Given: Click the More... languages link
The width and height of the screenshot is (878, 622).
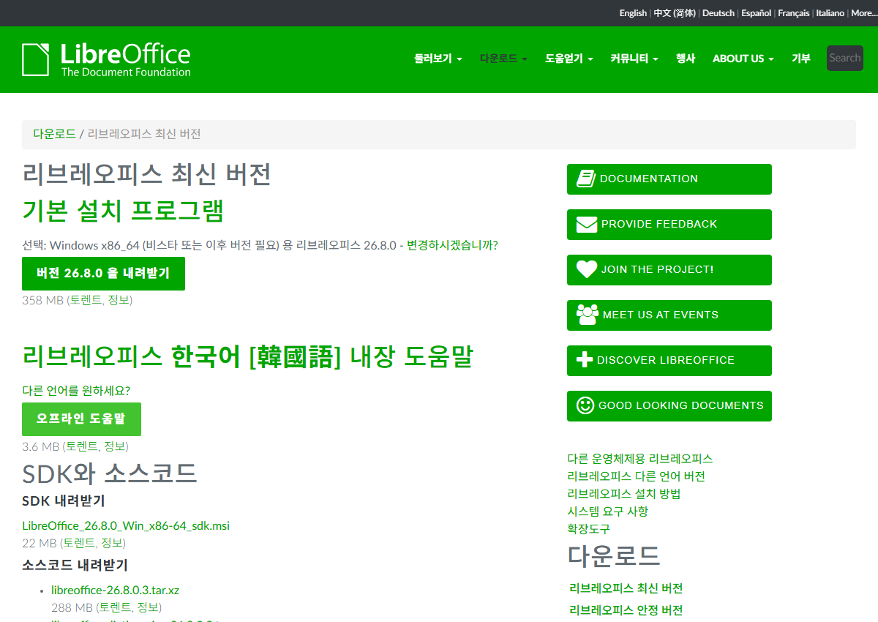Looking at the screenshot, I should tap(863, 13).
